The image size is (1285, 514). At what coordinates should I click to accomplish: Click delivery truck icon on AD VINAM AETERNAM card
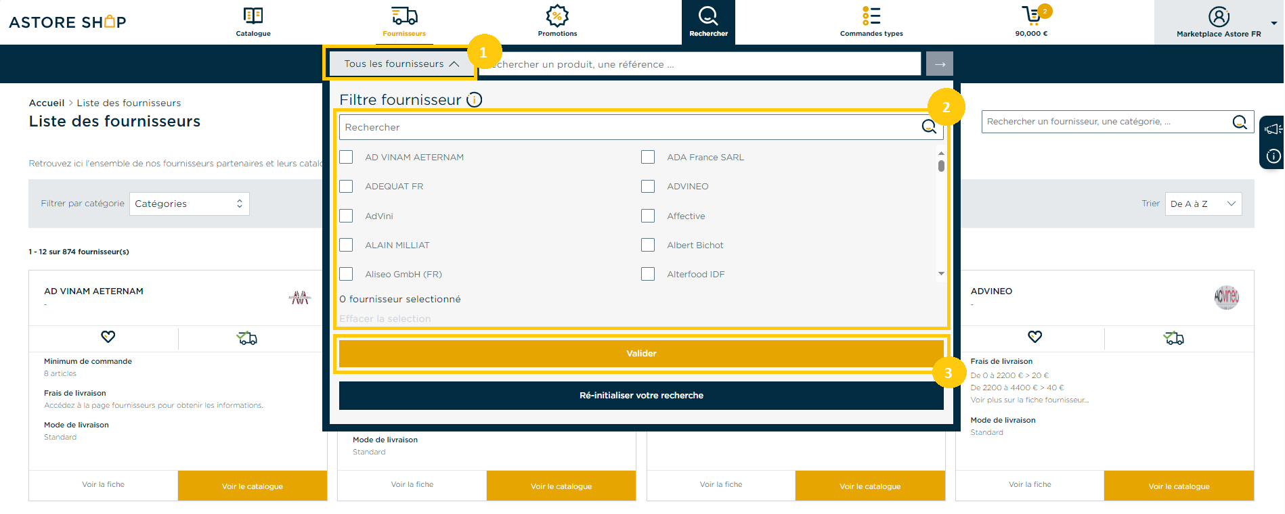pyautogui.click(x=247, y=337)
